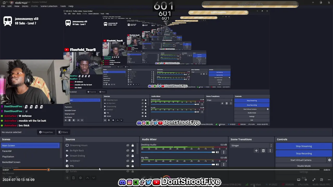Add a new scene transition
The image size is (333, 187).
click(256, 151)
